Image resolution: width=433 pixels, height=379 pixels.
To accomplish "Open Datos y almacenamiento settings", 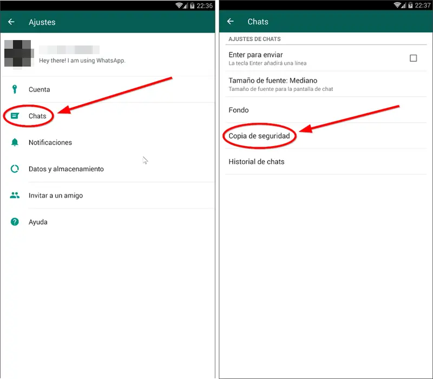I will click(108, 169).
